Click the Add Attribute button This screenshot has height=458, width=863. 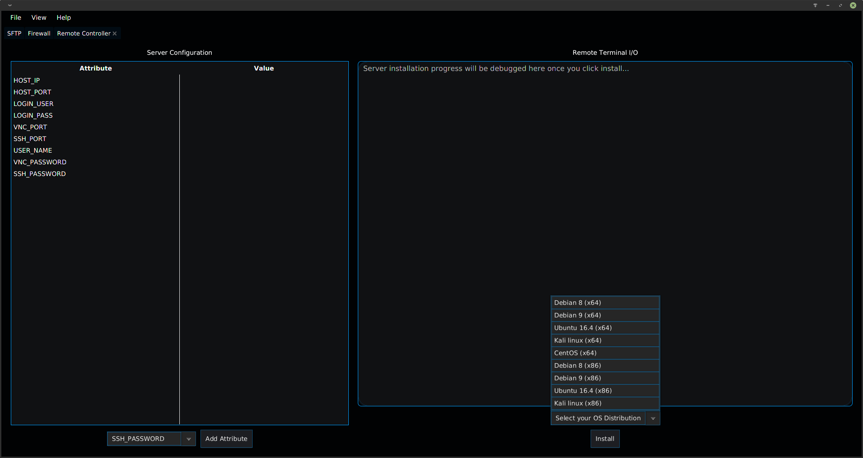coord(227,439)
